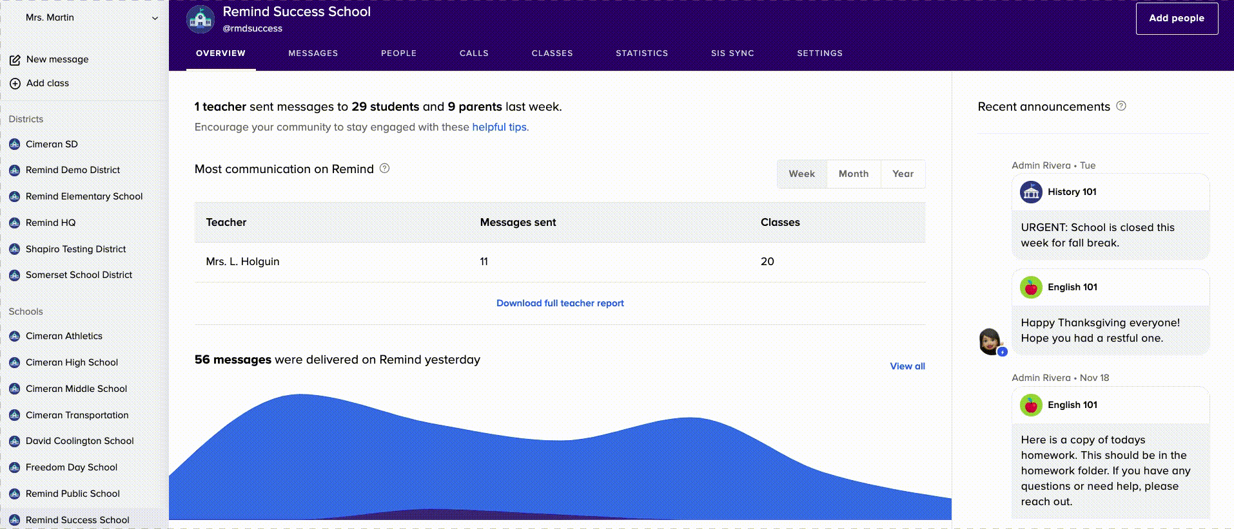Viewport: 1234px width, 529px height.
Task: Click the sender avatar beside Thanksgiving announcement
Action: click(992, 342)
